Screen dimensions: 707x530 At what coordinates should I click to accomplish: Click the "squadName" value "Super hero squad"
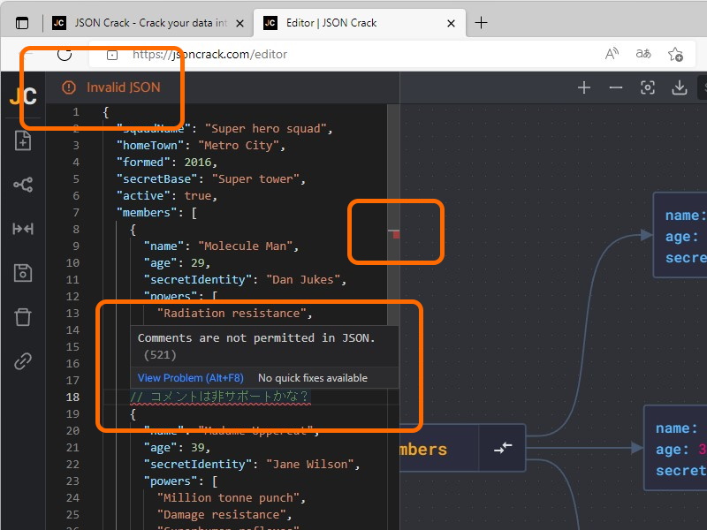[x=265, y=129]
